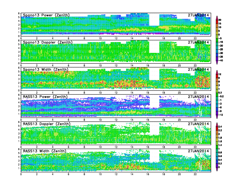This screenshot has width=242, height=187.
Task: Click the "-15" colorbar label
Action: tap(221, 42)
